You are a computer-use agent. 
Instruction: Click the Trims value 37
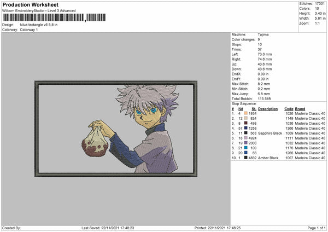(x=260, y=49)
